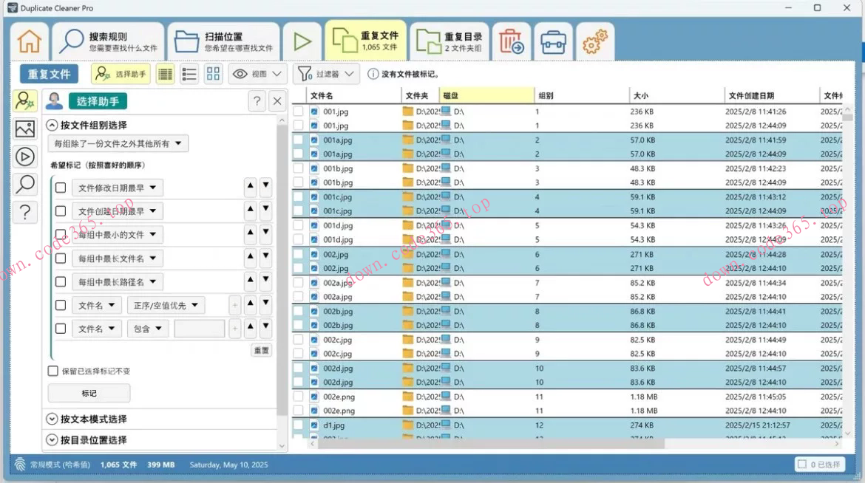Enable 保留已选择标记不变 checkbox
This screenshot has width=865, height=483.
[x=53, y=371]
